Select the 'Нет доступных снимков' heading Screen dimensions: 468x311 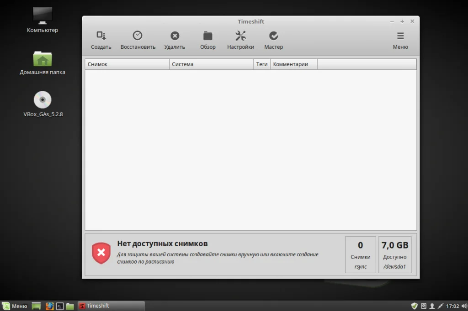pos(162,244)
